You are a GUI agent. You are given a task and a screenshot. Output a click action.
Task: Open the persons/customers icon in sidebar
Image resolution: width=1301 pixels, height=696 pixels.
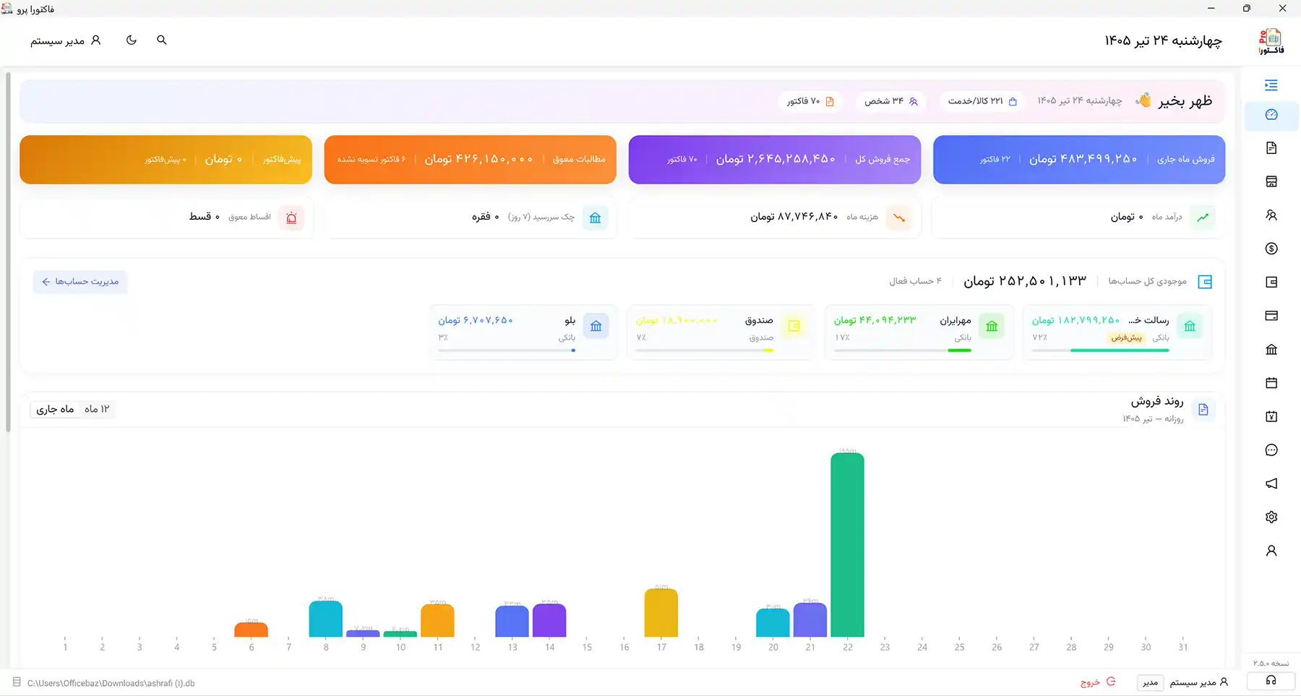point(1271,215)
